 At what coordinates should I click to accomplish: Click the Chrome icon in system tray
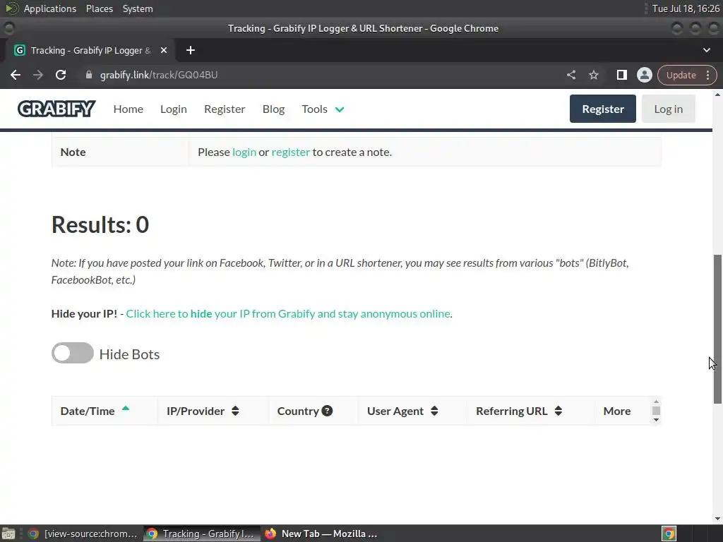pos(669,534)
